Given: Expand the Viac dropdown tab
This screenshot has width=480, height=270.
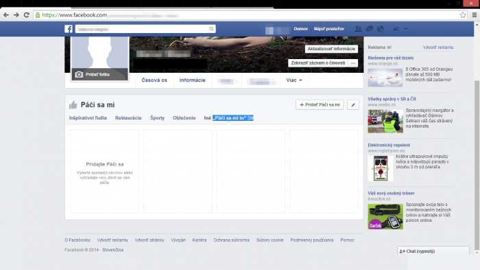Looking at the screenshot, I should (294, 80).
